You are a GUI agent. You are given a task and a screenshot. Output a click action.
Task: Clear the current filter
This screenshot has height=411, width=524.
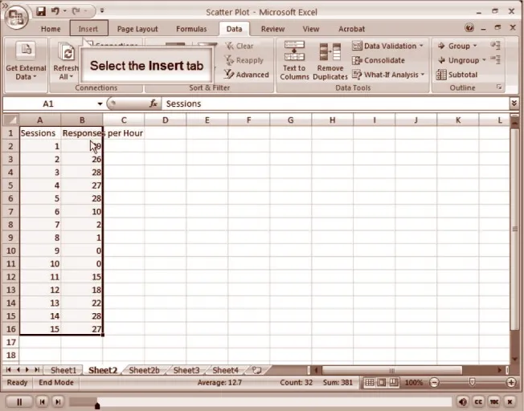click(239, 46)
